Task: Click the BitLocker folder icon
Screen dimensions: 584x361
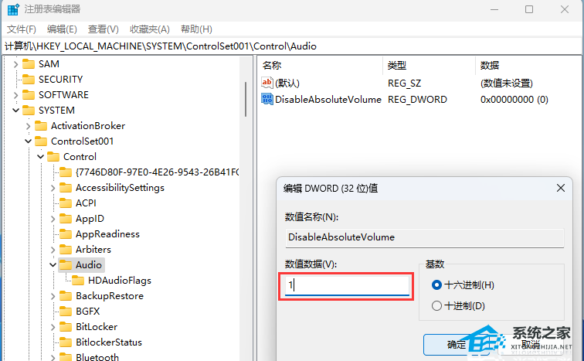Action: click(66, 327)
